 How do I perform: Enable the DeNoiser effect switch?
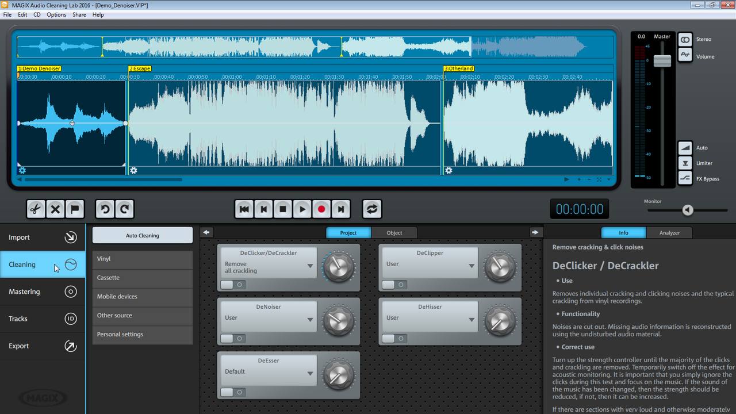point(233,339)
